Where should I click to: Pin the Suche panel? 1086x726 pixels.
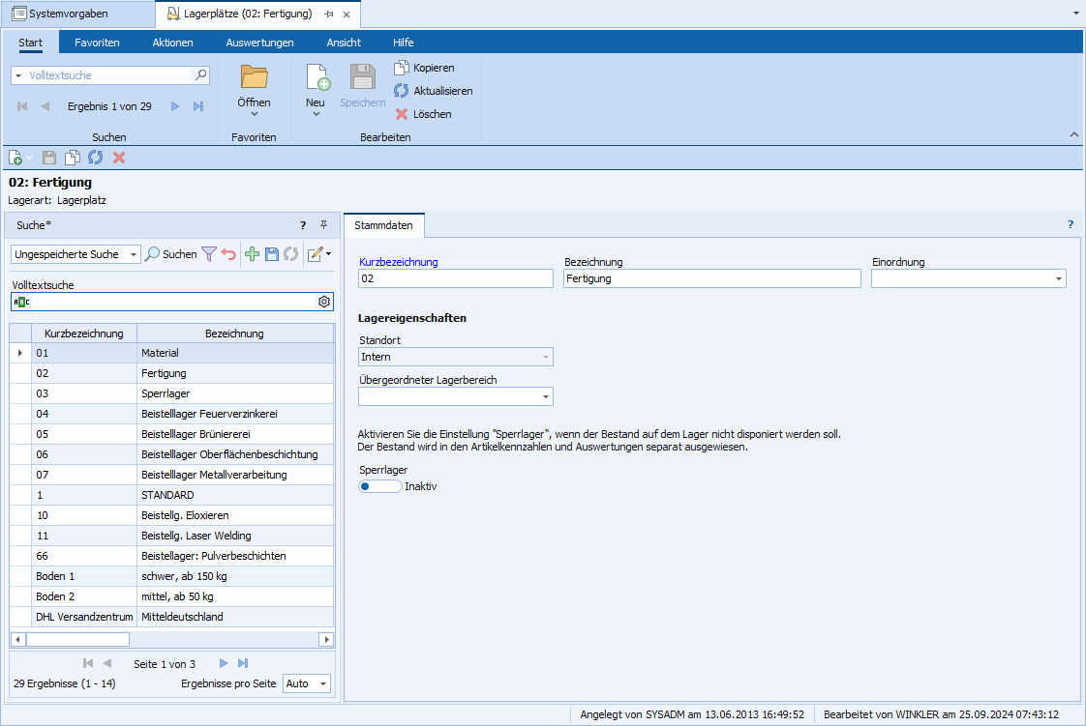pos(324,225)
